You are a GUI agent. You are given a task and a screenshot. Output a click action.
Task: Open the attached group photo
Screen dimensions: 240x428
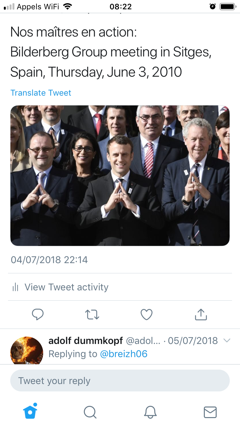[120, 175]
